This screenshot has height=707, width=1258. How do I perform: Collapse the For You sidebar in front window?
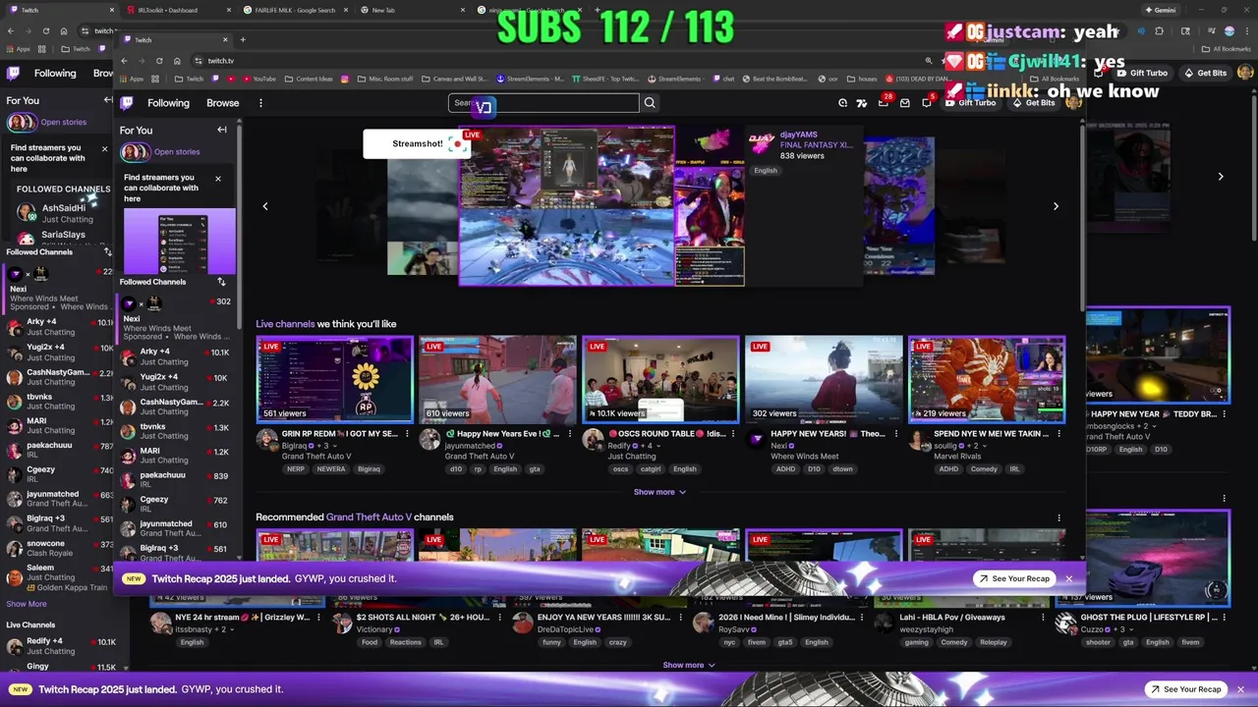tap(222, 130)
